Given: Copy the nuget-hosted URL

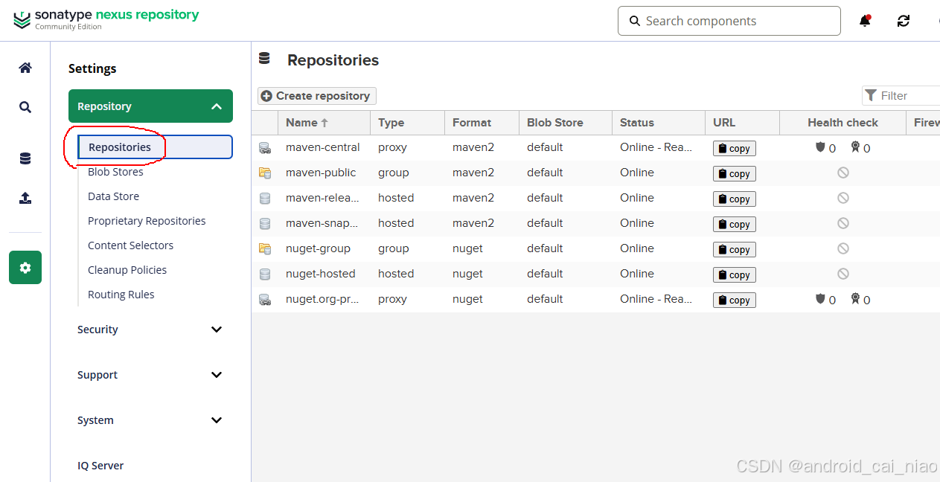Looking at the screenshot, I should [735, 274].
